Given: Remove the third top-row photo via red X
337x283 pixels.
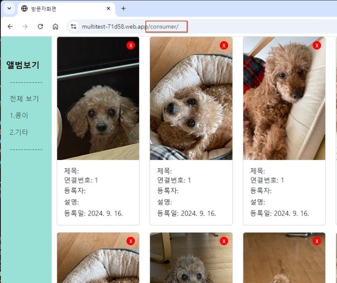Looking at the screenshot, I should 317,45.
